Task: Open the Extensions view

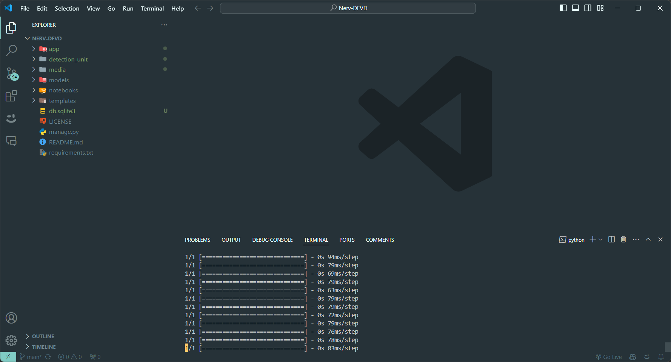Action: pos(11,96)
